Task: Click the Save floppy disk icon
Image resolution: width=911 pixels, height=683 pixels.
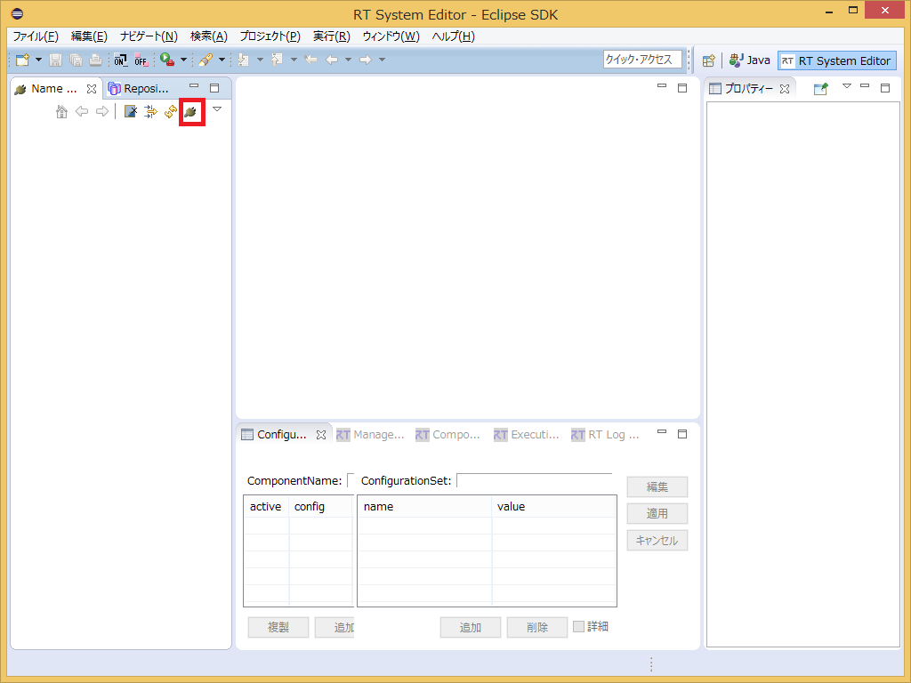Action: point(56,60)
